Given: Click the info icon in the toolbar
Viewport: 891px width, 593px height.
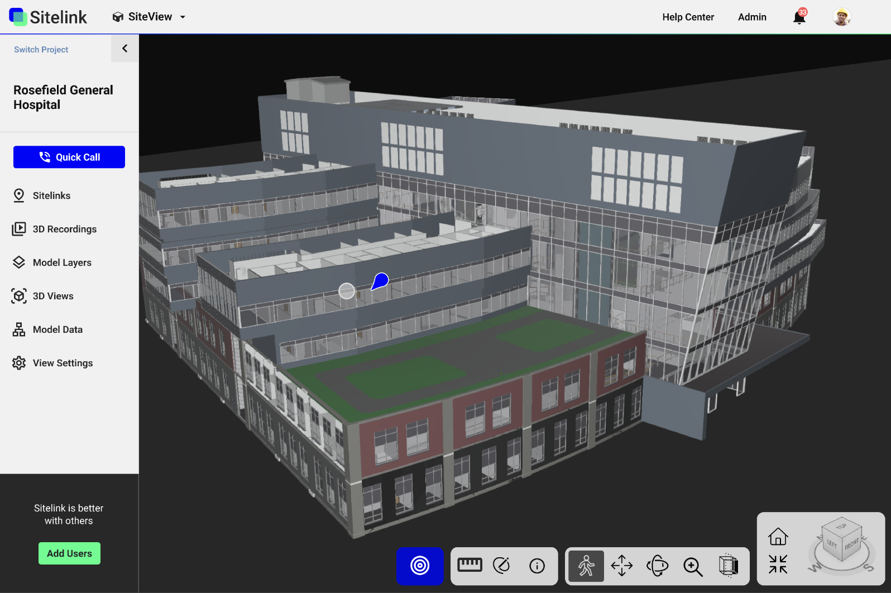Looking at the screenshot, I should [537, 566].
